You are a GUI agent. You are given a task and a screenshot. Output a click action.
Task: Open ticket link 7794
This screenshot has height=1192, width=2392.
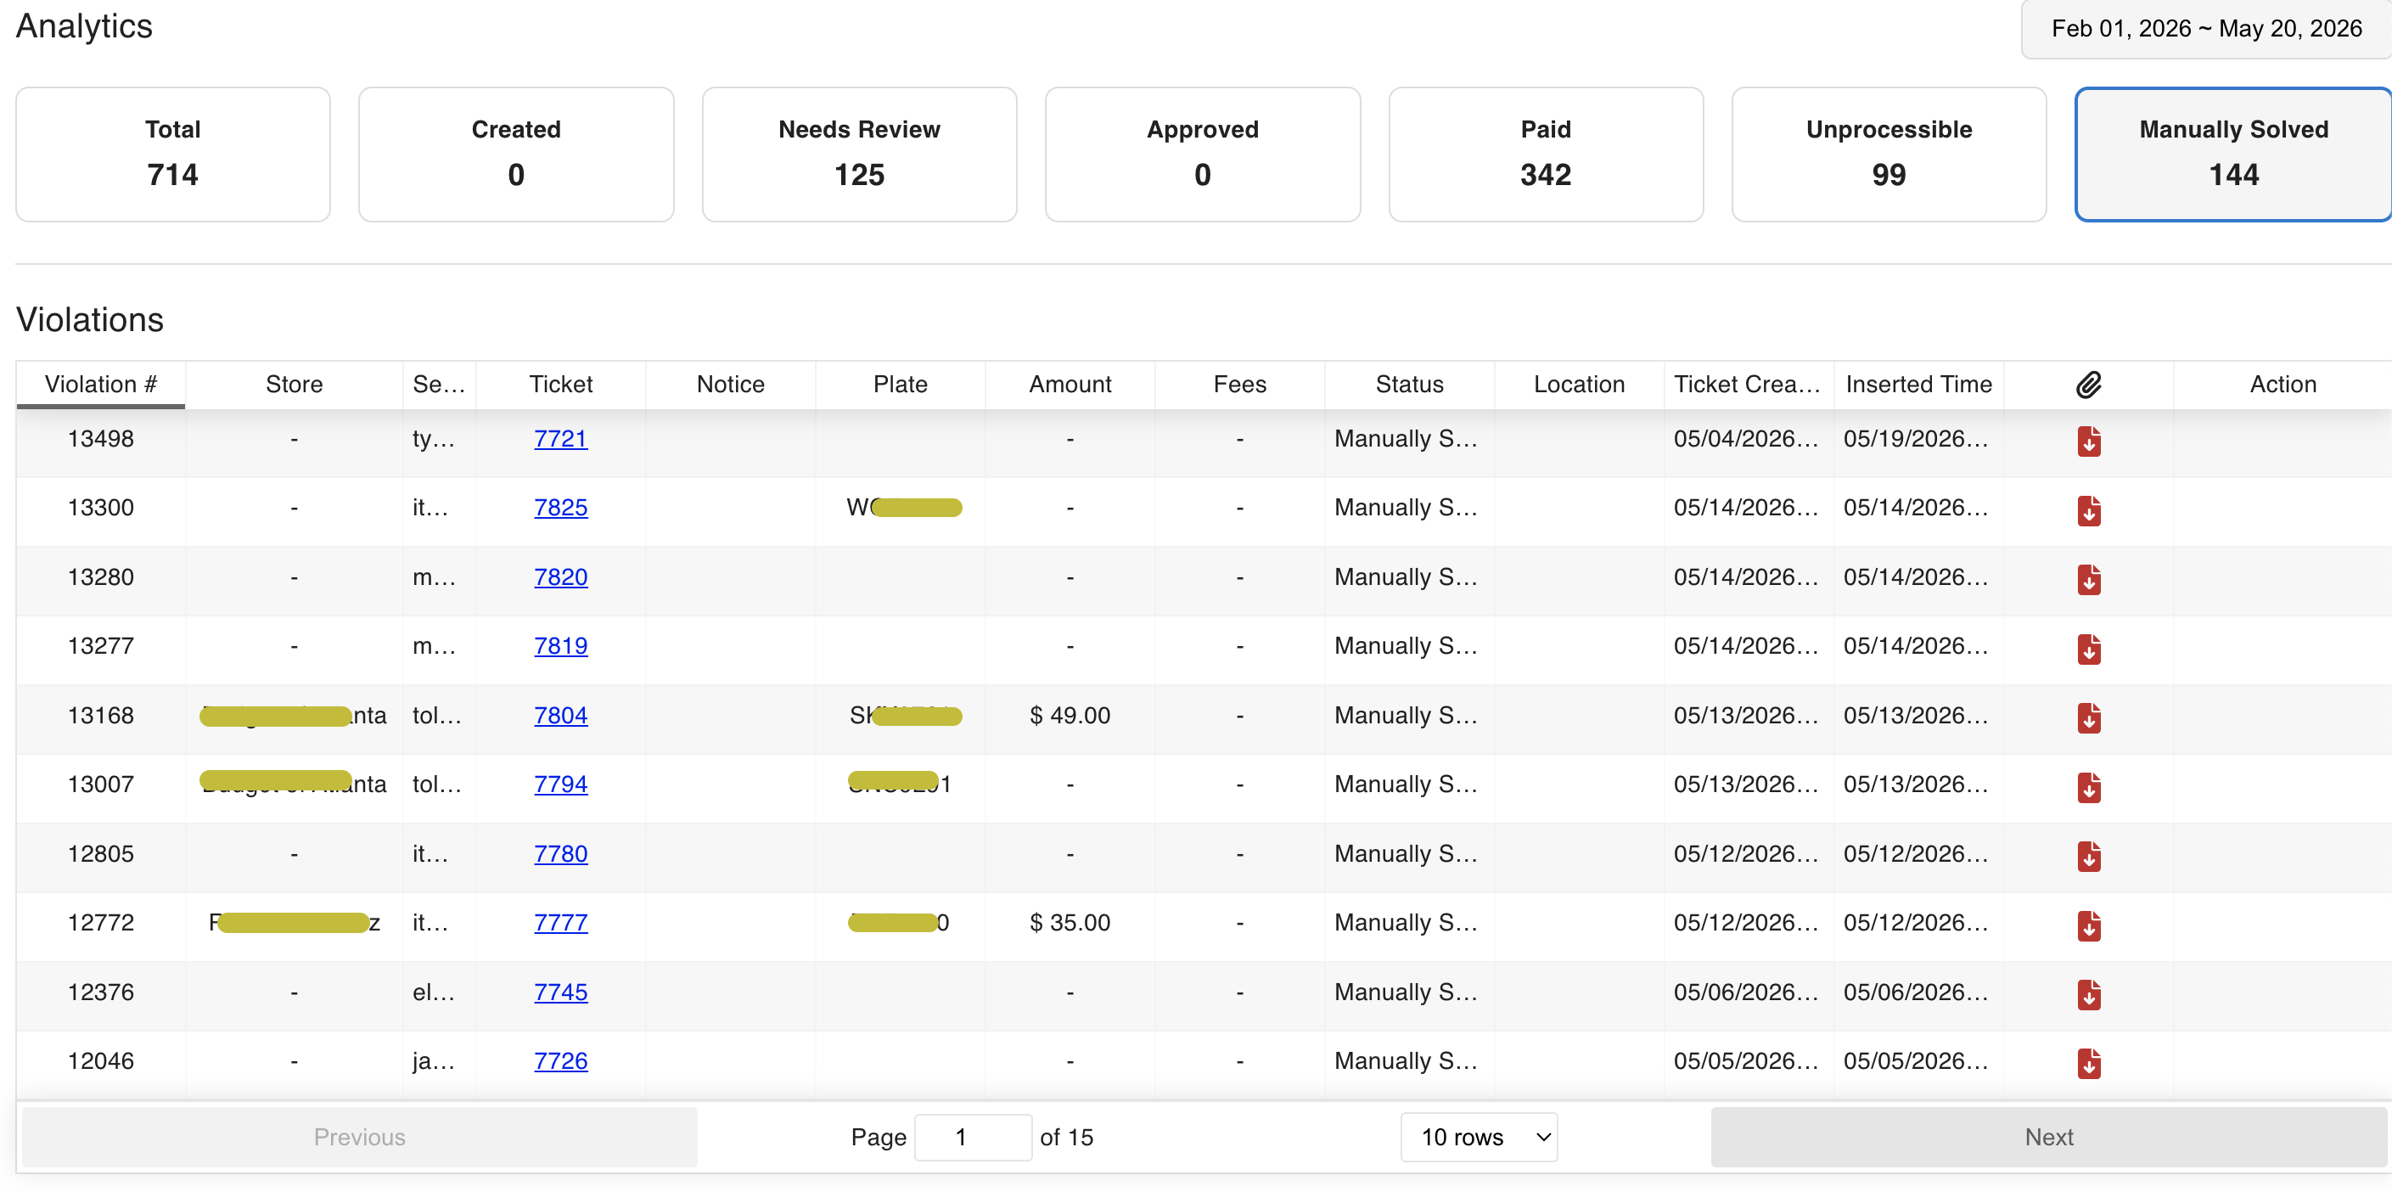point(561,784)
